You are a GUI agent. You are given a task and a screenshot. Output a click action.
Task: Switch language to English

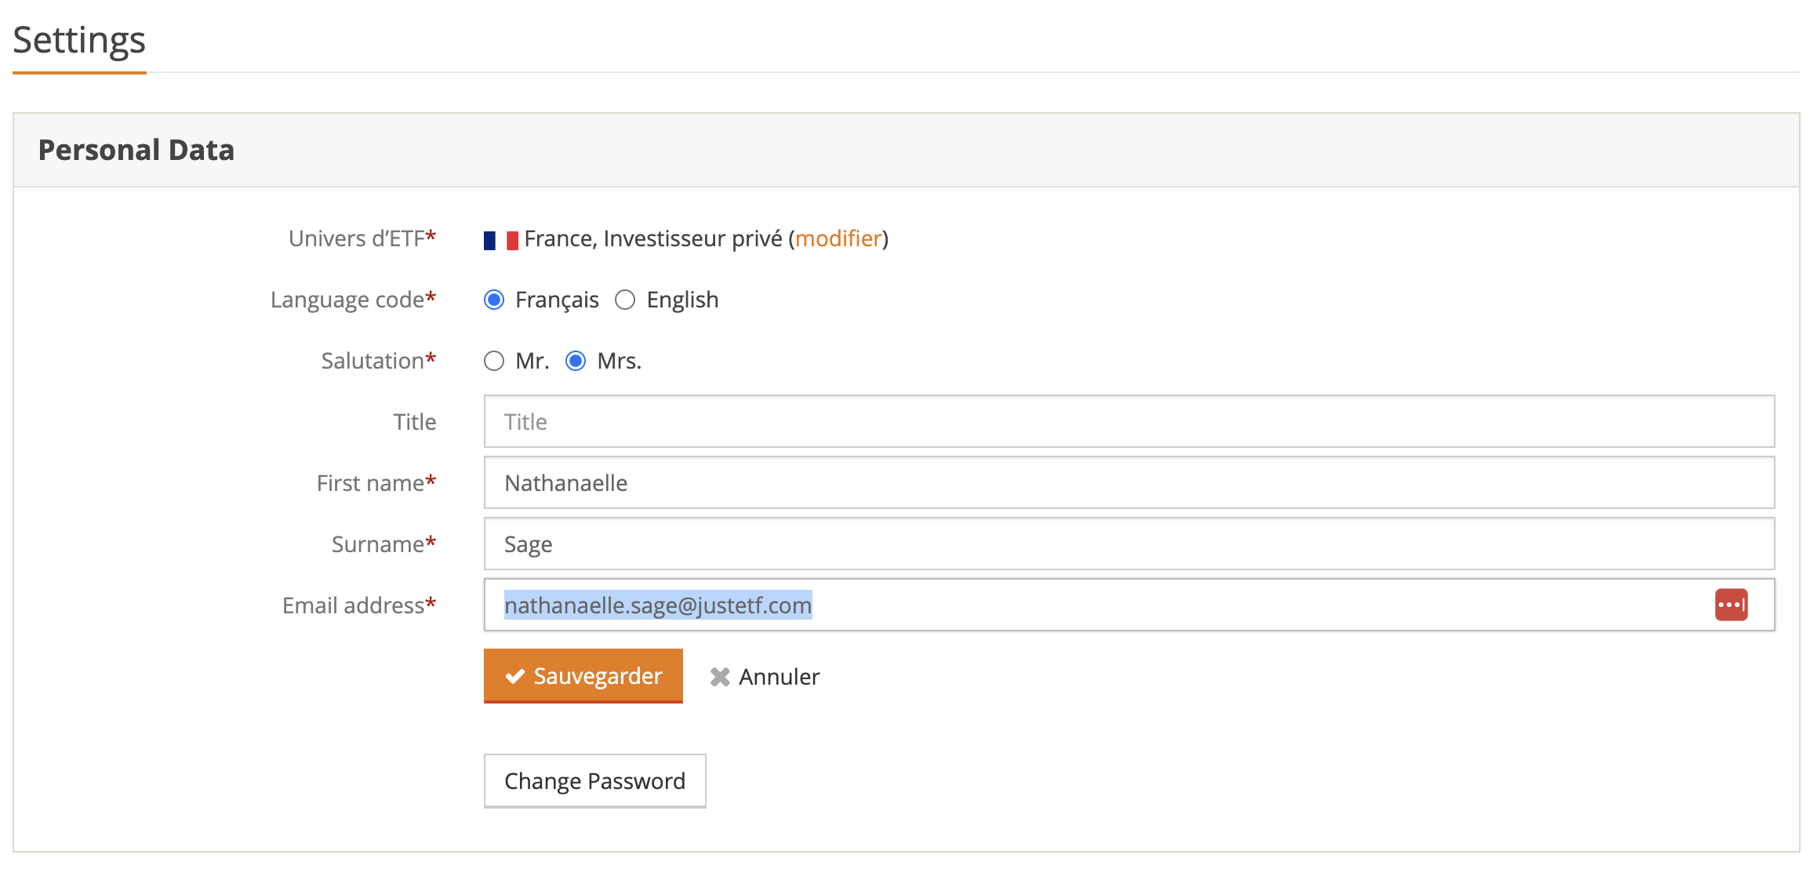pyautogui.click(x=625, y=299)
